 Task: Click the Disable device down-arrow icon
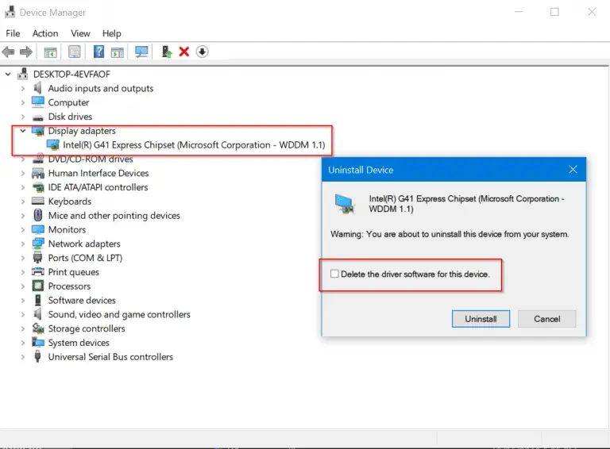[x=202, y=52]
